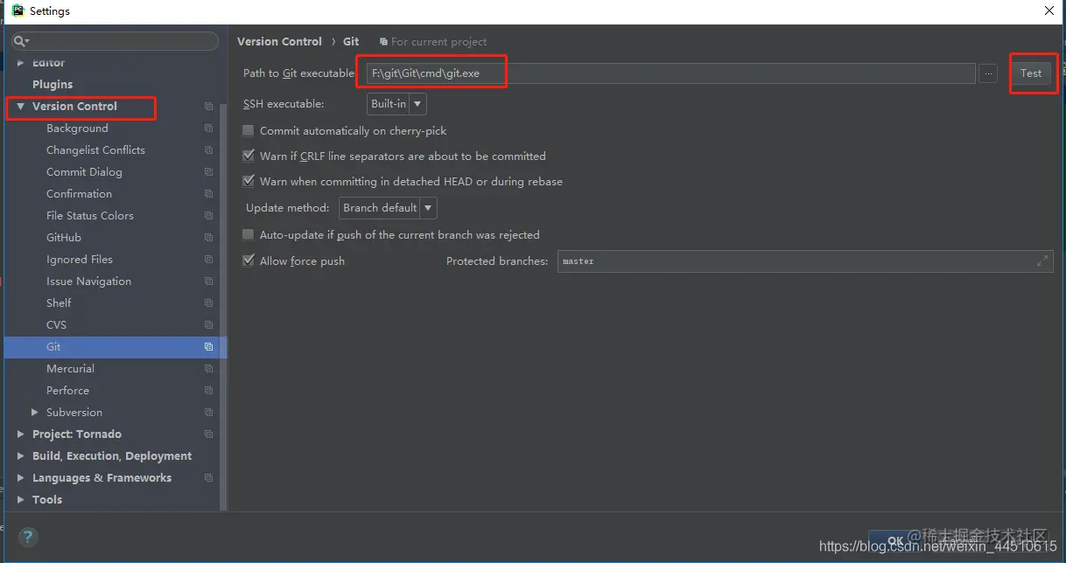Collapse the Version Control tree node
The height and width of the screenshot is (563, 1066).
click(21, 107)
